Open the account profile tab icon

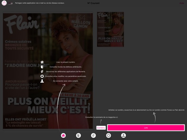[x=123, y=136]
